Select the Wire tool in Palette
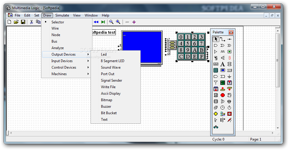289x150 pixels. pyautogui.click(x=223, y=39)
